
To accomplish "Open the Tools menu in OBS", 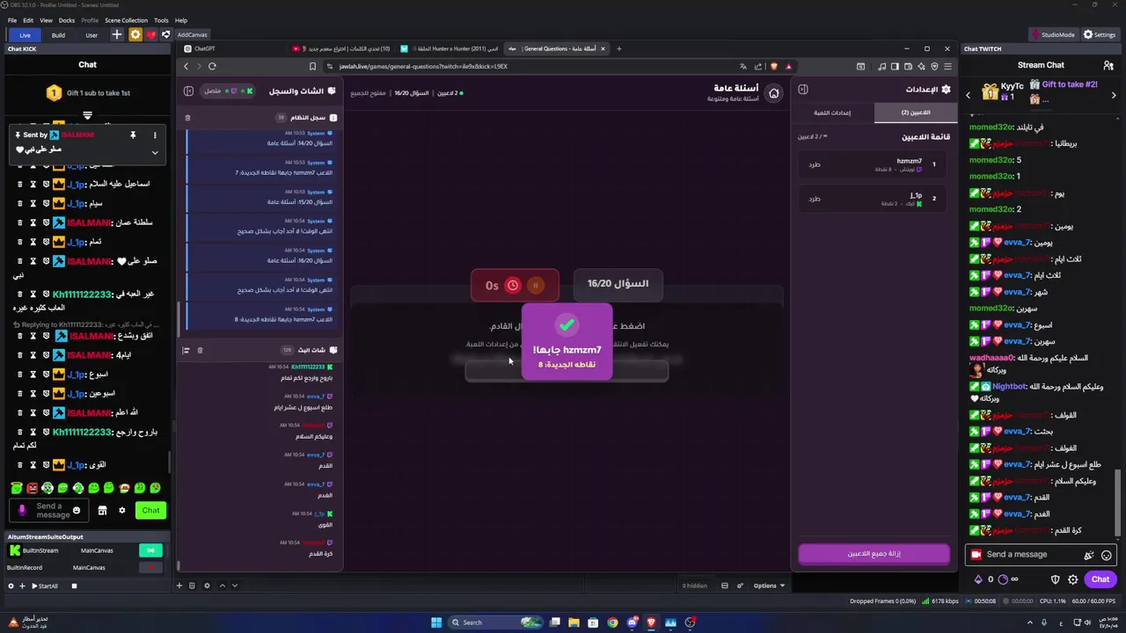I will click(x=161, y=20).
